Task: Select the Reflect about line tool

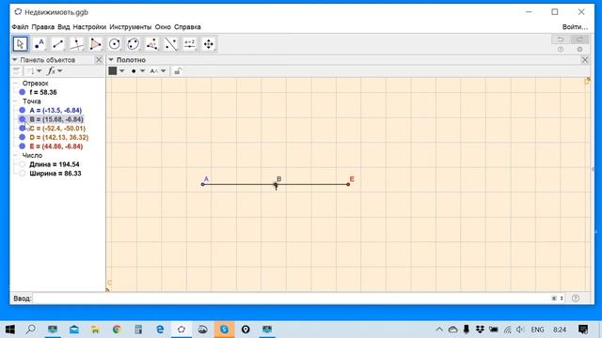Action: (x=171, y=44)
